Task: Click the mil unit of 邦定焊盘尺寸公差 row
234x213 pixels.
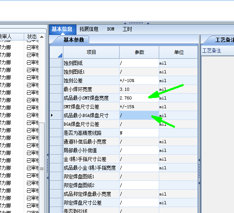Action: pos(163,203)
